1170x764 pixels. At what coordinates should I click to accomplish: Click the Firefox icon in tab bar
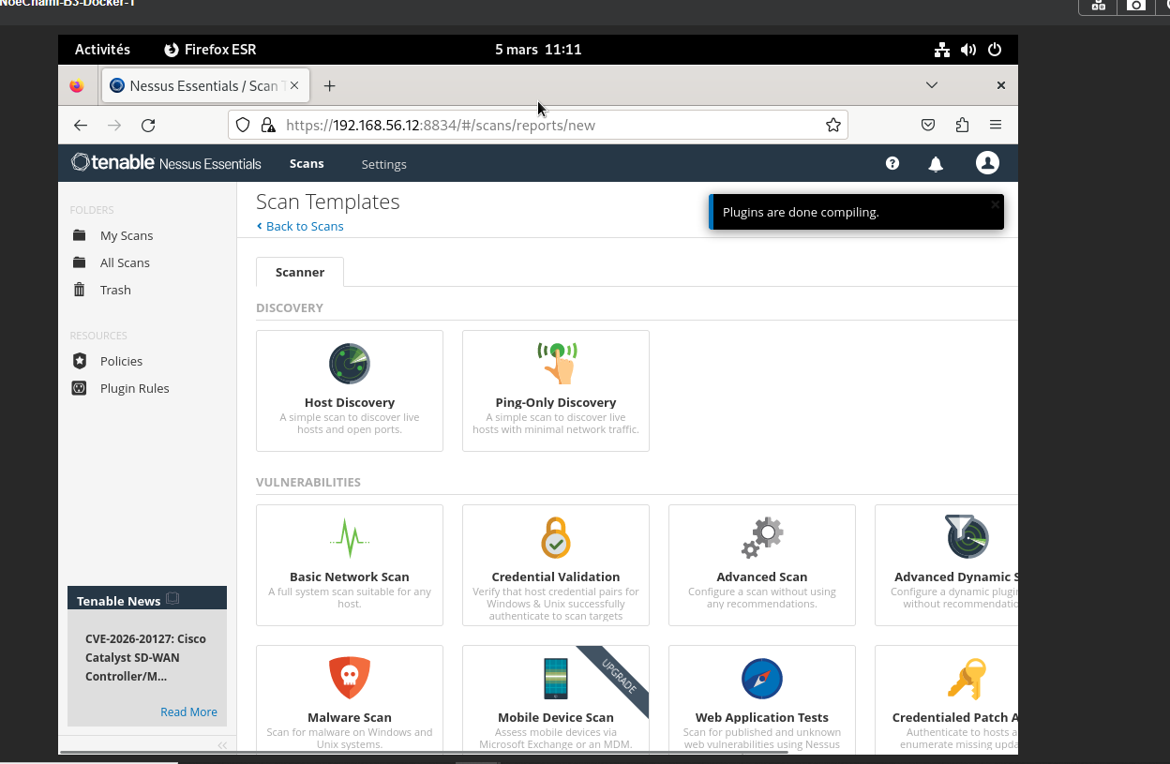(x=77, y=85)
